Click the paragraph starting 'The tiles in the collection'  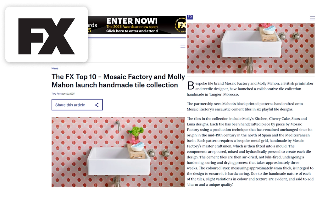pyautogui.click(x=250, y=152)
